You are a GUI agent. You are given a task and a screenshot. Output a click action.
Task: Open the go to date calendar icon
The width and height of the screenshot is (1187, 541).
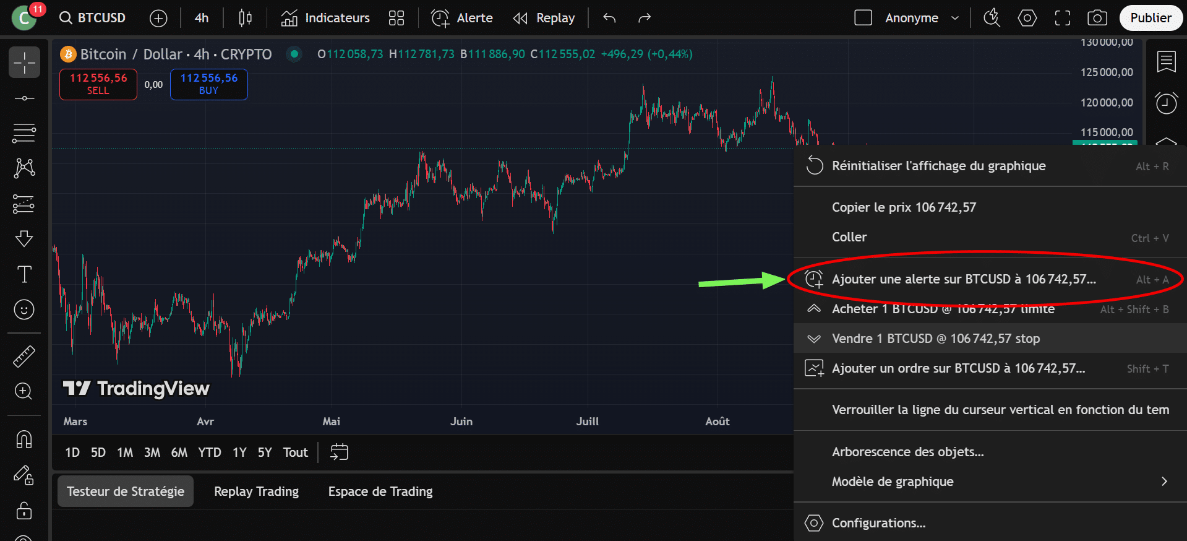pyautogui.click(x=339, y=452)
